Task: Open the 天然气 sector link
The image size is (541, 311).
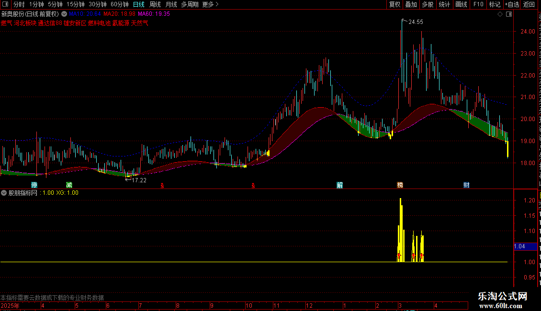Action: pos(140,23)
